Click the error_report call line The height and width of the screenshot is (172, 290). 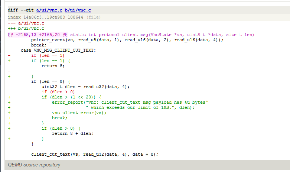[130, 102]
